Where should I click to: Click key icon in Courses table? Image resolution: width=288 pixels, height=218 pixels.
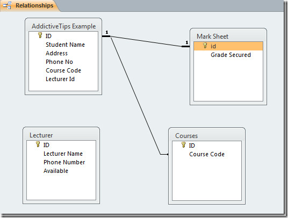tap(183, 144)
